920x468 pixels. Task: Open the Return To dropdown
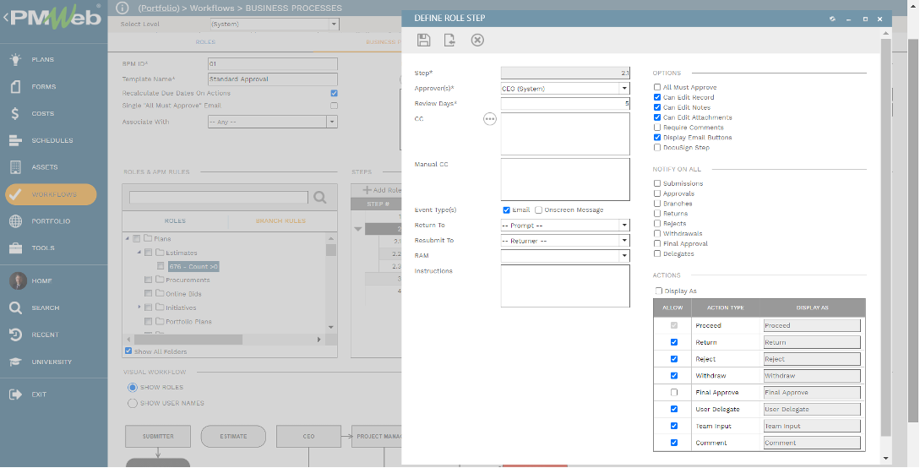624,226
